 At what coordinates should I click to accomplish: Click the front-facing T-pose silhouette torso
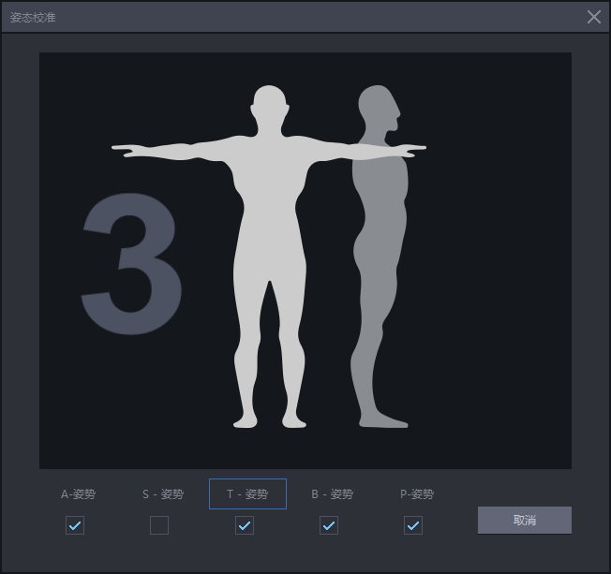(269, 206)
